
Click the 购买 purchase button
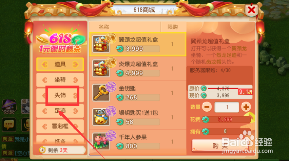pos(220,146)
